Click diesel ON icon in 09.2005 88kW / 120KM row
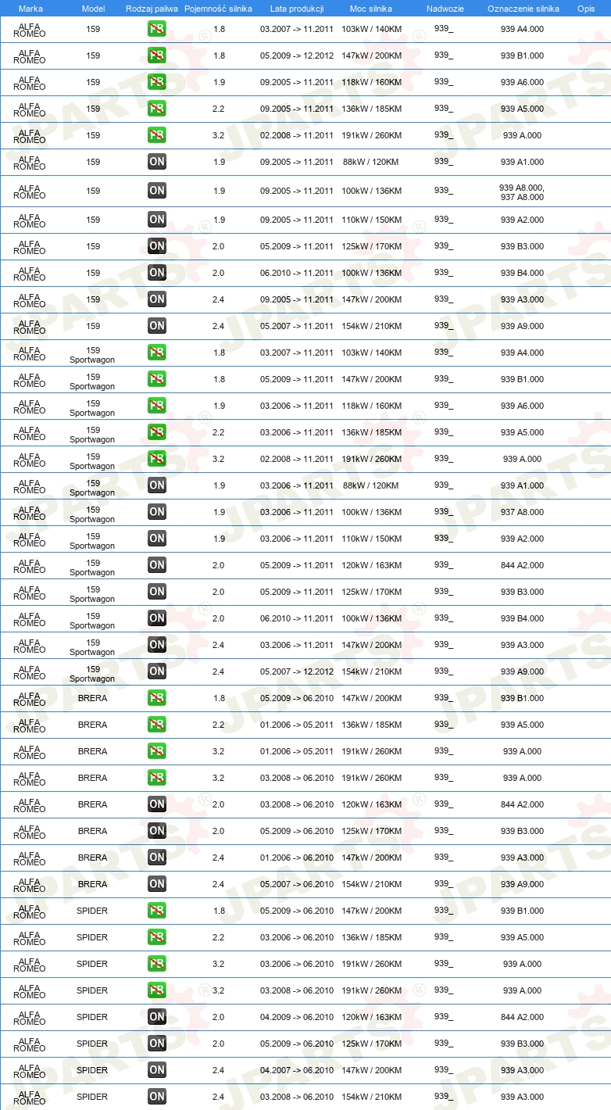 tap(157, 162)
